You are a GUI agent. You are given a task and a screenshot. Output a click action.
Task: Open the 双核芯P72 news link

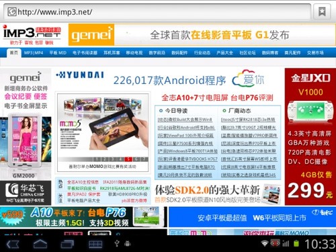coord(249,151)
